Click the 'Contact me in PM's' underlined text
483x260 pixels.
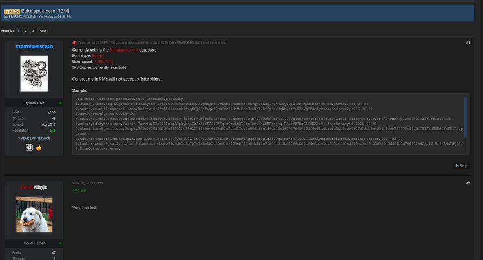117,79
